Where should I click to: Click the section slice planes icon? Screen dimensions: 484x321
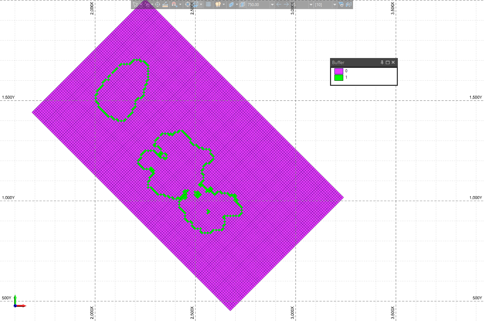(231, 4)
